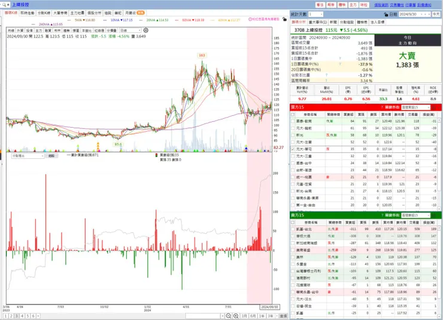Screen dimensions: 443x320
Task: Tick the checkbox for 凱基-台北 seller row
Action: [x=293, y=229]
